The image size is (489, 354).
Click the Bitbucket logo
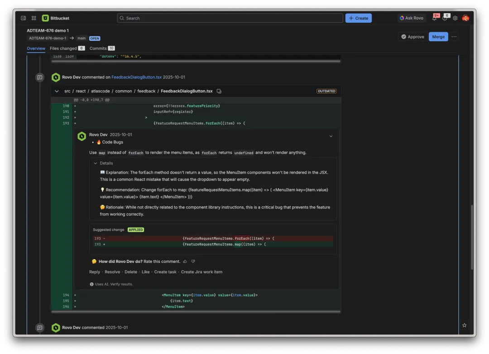(56, 18)
